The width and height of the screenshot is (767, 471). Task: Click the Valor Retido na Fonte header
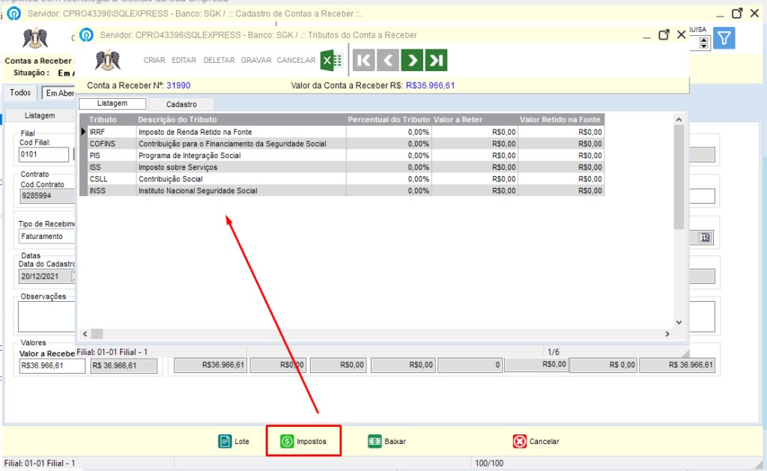(561, 119)
